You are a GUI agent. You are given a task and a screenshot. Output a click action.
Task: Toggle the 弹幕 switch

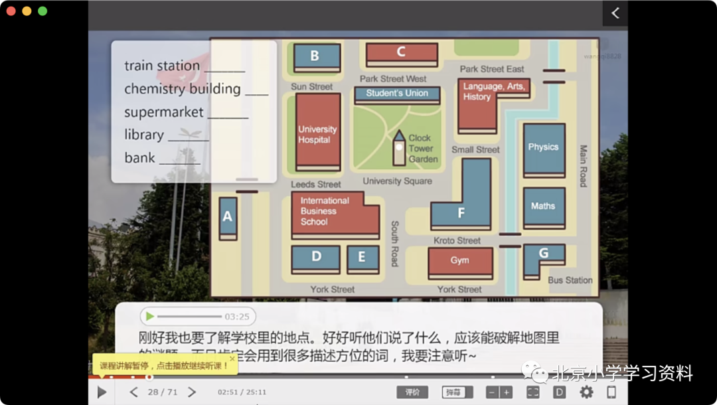457,392
